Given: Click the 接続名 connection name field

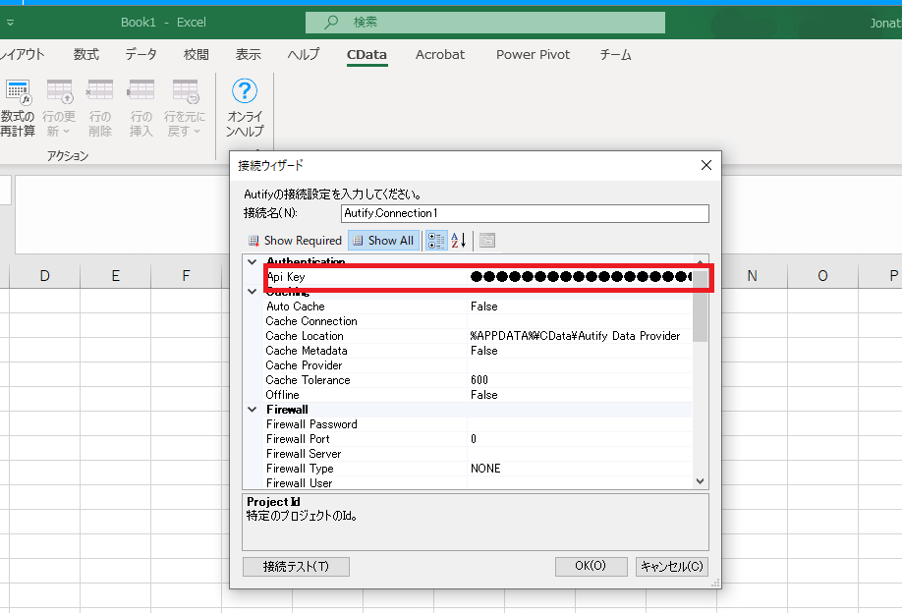Looking at the screenshot, I should click(525, 213).
